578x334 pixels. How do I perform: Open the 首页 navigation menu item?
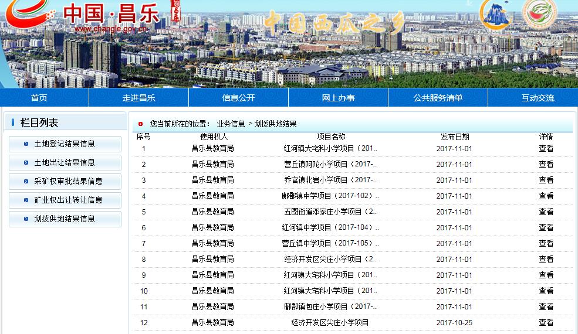pyautogui.click(x=39, y=98)
